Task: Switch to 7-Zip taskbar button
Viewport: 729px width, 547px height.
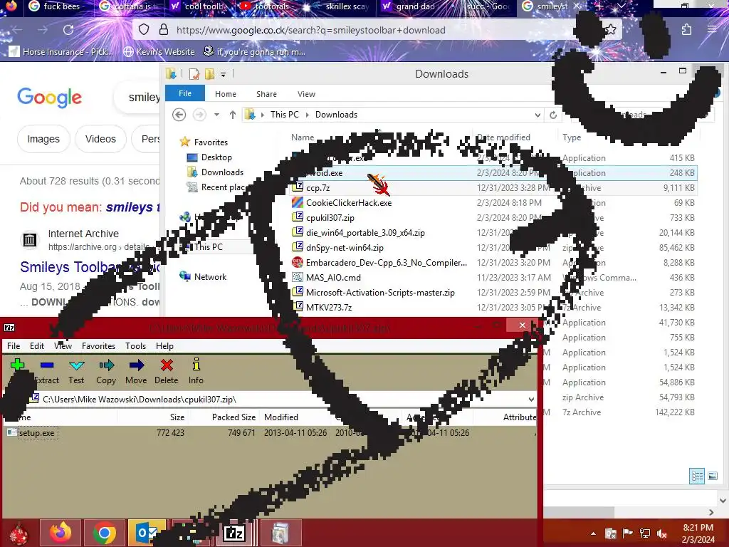Action: coord(234,533)
